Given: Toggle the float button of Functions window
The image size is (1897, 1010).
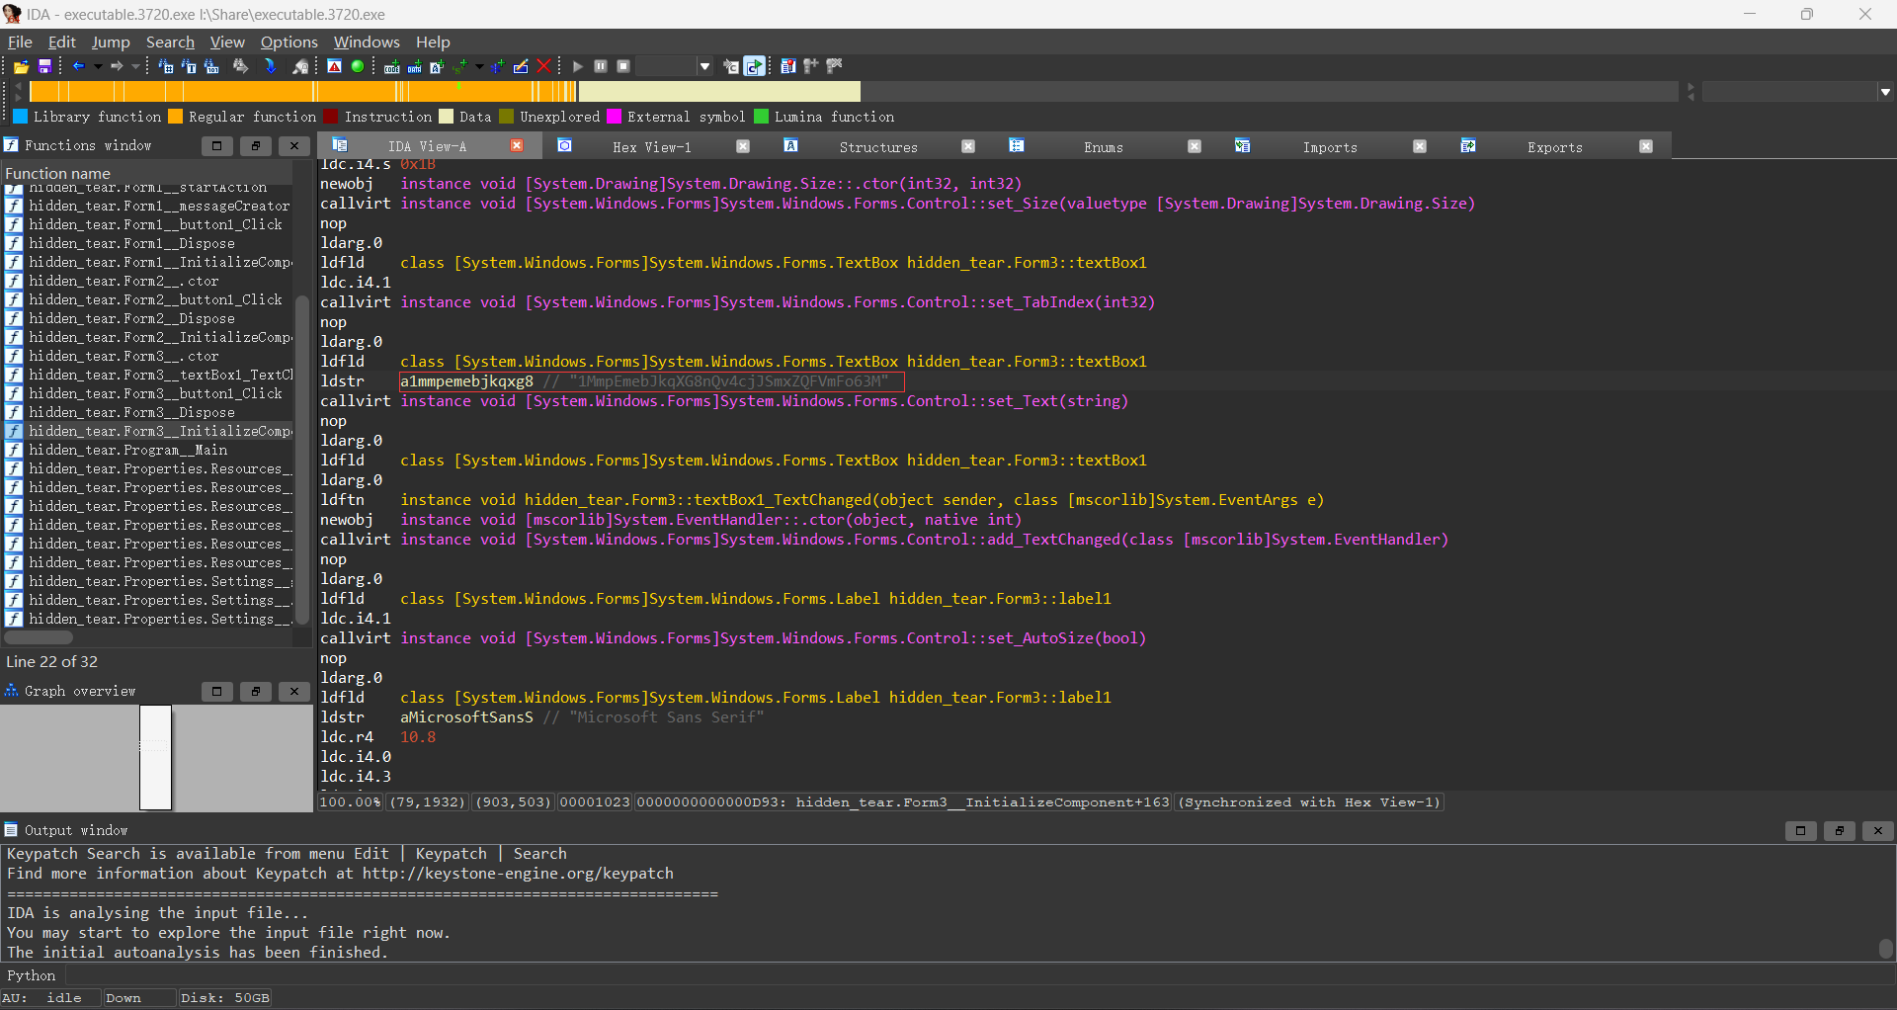Looking at the screenshot, I should (x=255, y=146).
